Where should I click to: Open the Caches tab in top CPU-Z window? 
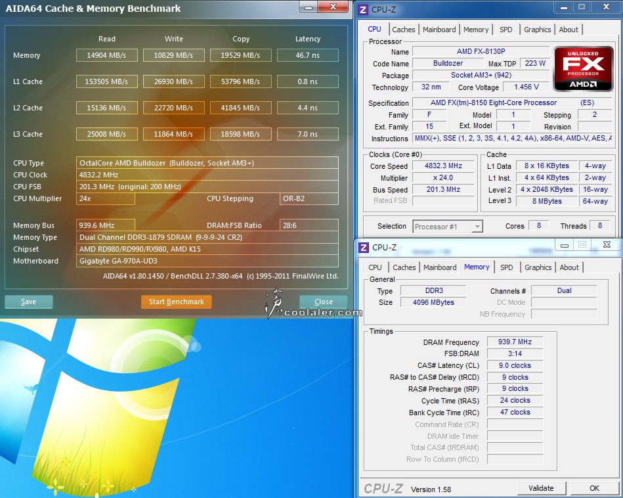click(403, 30)
